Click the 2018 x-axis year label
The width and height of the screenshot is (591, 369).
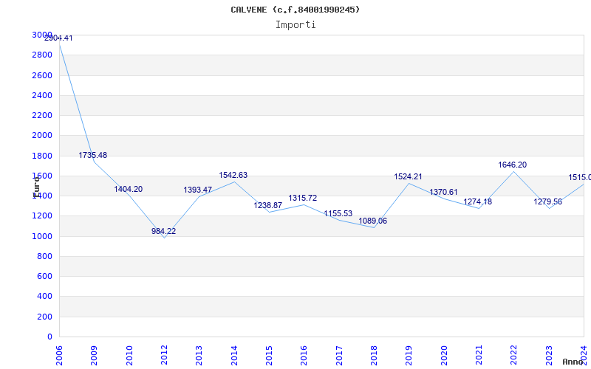[x=374, y=356]
